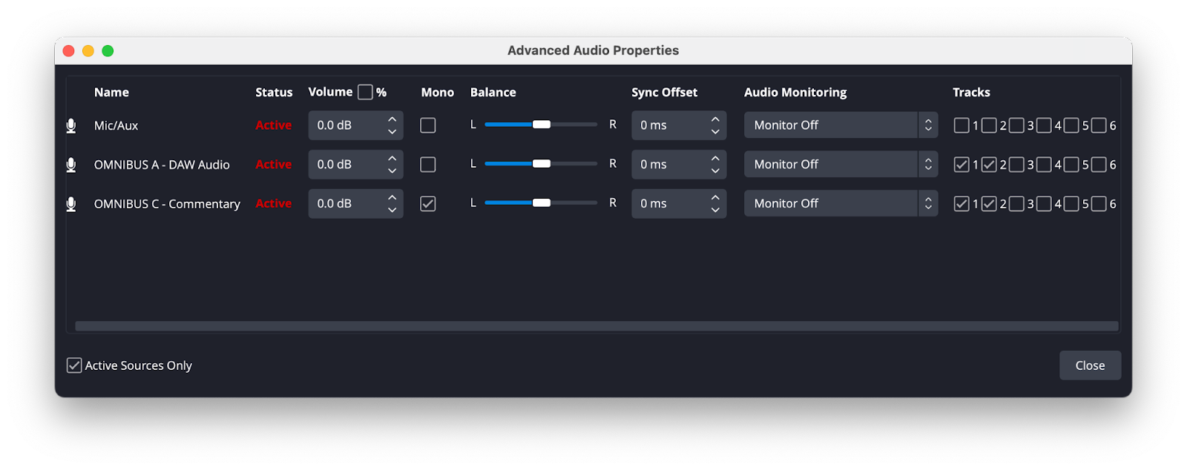Screen dimensions: 1187x470
Task: Toggle Active Sources Only checkbox
Action: click(x=74, y=365)
